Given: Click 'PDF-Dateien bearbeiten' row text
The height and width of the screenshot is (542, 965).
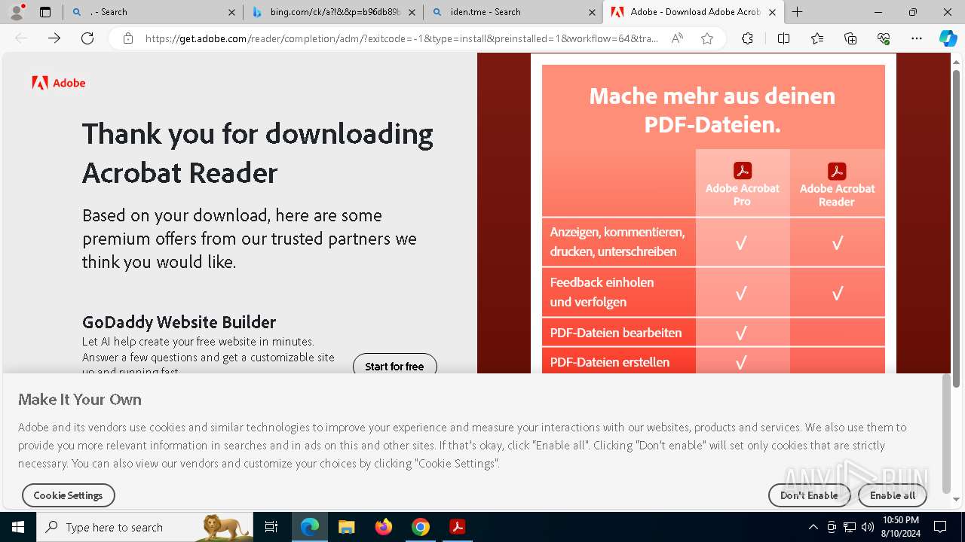Looking at the screenshot, I should (616, 333).
